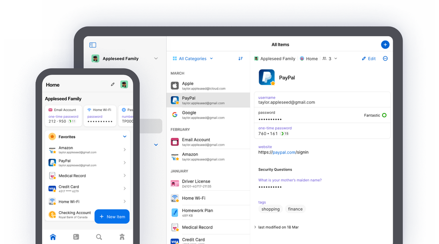Tap the phone's items list tab icon
Image resolution: width=439 pixels, height=244 pixels.
76,237
